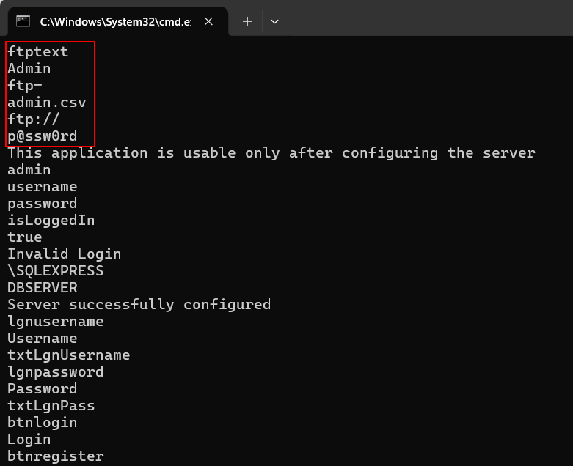Click the 'admin.csv' output line
Viewport: 573px width, 466px height.
tap(47, 103)
